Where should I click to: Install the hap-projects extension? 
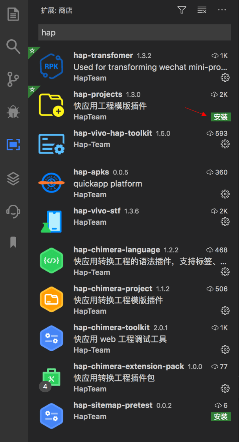tap(221, 117)
